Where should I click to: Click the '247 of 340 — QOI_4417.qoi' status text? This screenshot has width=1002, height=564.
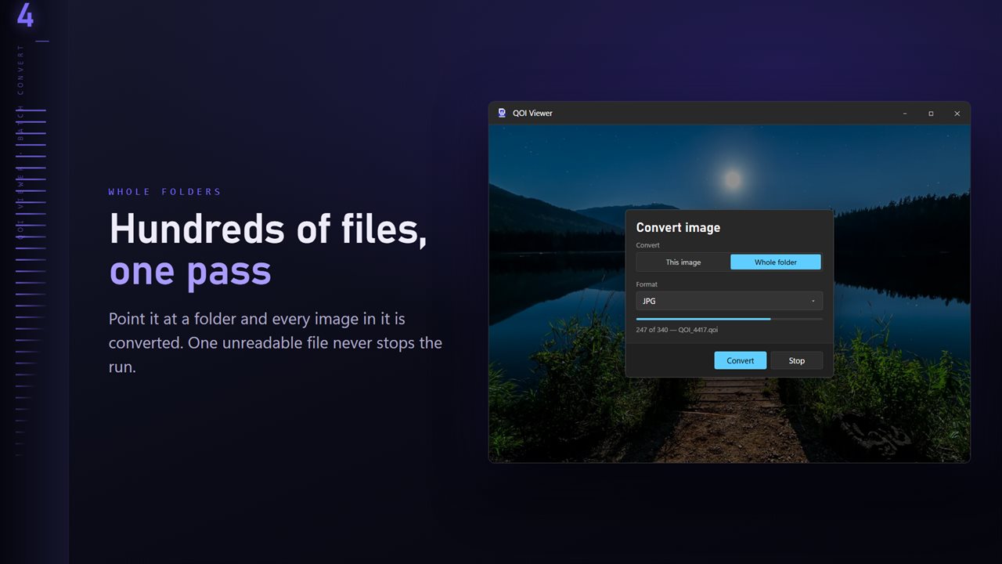677,330
